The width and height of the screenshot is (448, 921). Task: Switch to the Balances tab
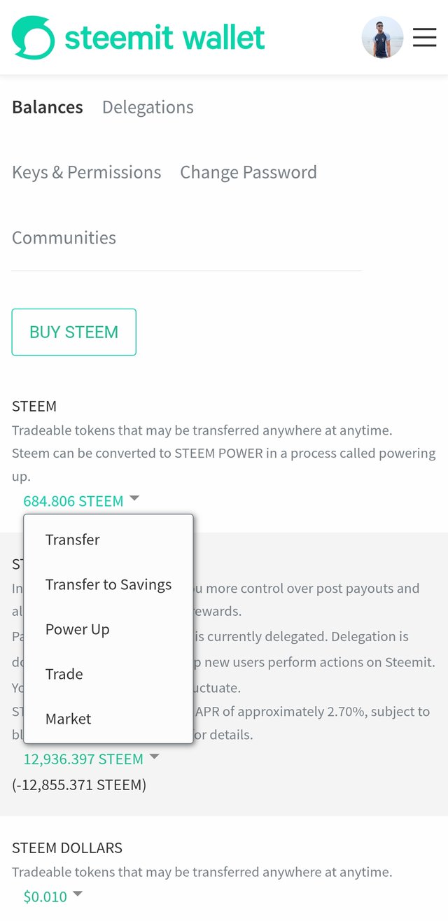pyautogui.click(x=48, y=107)
